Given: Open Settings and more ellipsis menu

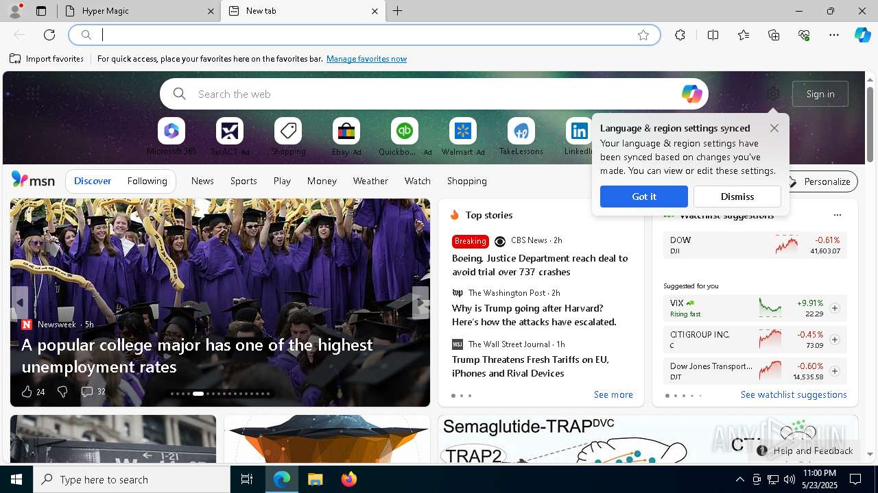Looking at the screenshot, I should pos(834,35).
